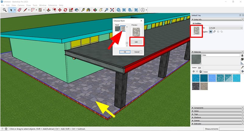This screenshot has height=131, width=244.
Task: Switch to the Edit tab in Materials
Action: 199,68
